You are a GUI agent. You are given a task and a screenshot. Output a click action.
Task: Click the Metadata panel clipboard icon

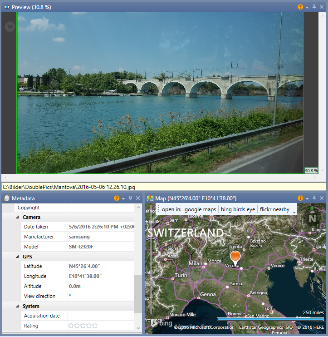tap(7, 198)
